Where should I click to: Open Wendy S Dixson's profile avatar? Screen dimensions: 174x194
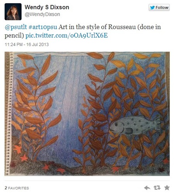pyautogui.click(x=13, y=12)
